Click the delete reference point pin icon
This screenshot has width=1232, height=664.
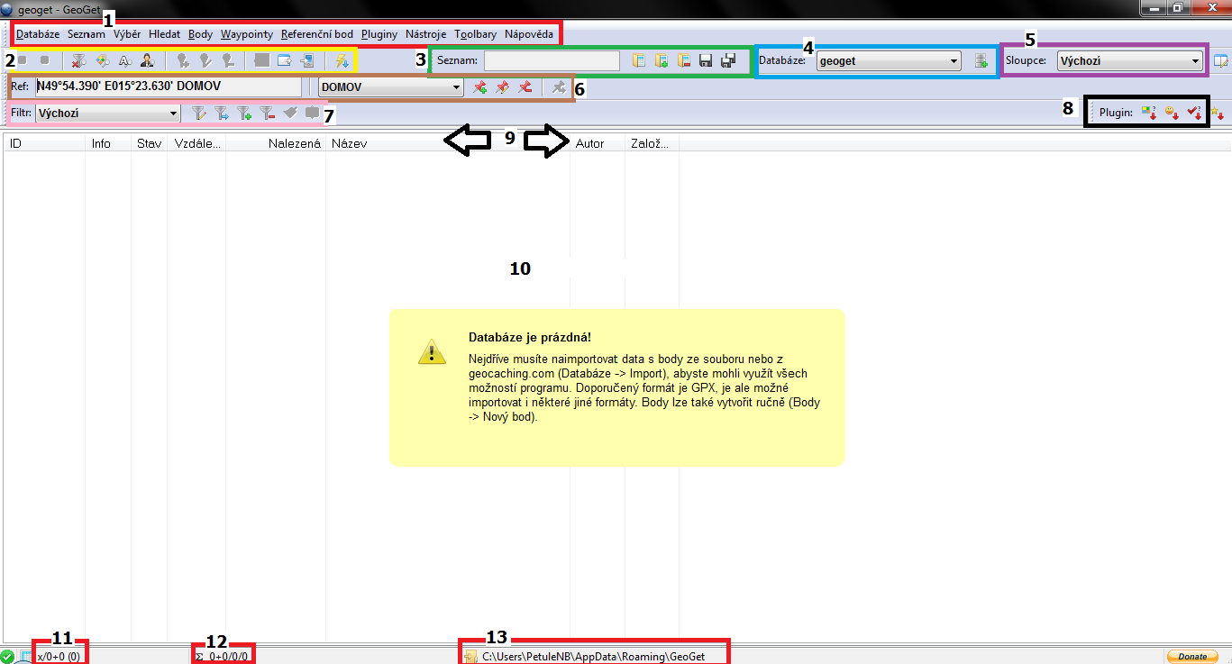coord(525,87)
